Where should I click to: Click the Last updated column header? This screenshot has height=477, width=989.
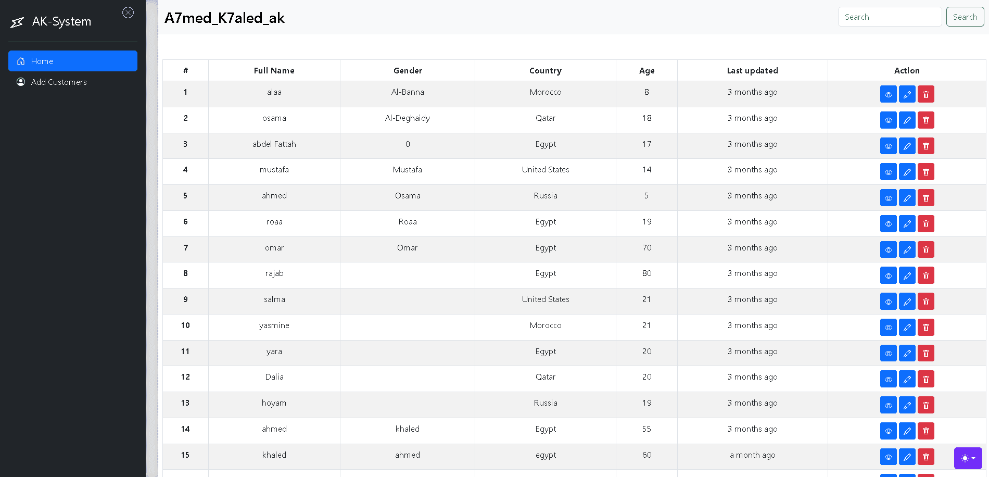point(752,71)
